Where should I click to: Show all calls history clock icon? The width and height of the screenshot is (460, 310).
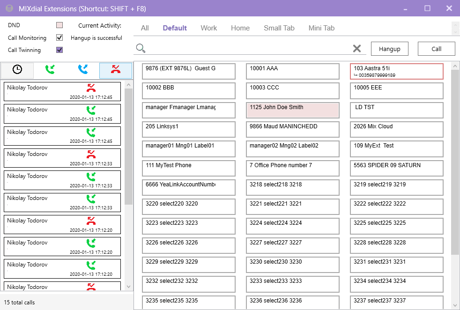point(17,70)
